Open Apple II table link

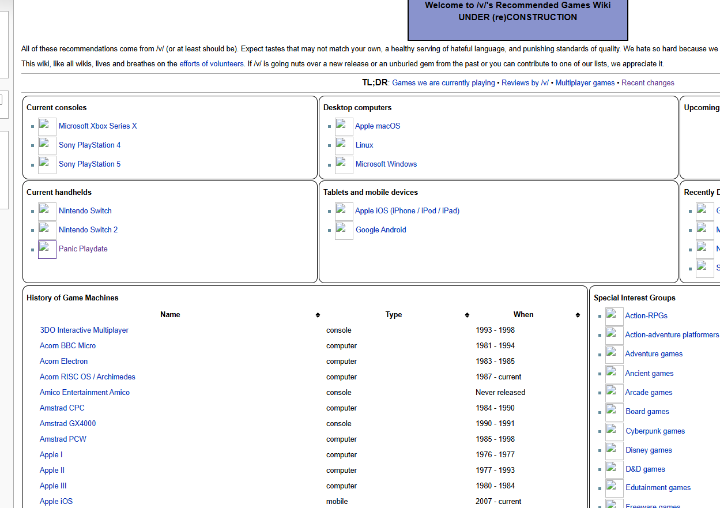point(52,471)
